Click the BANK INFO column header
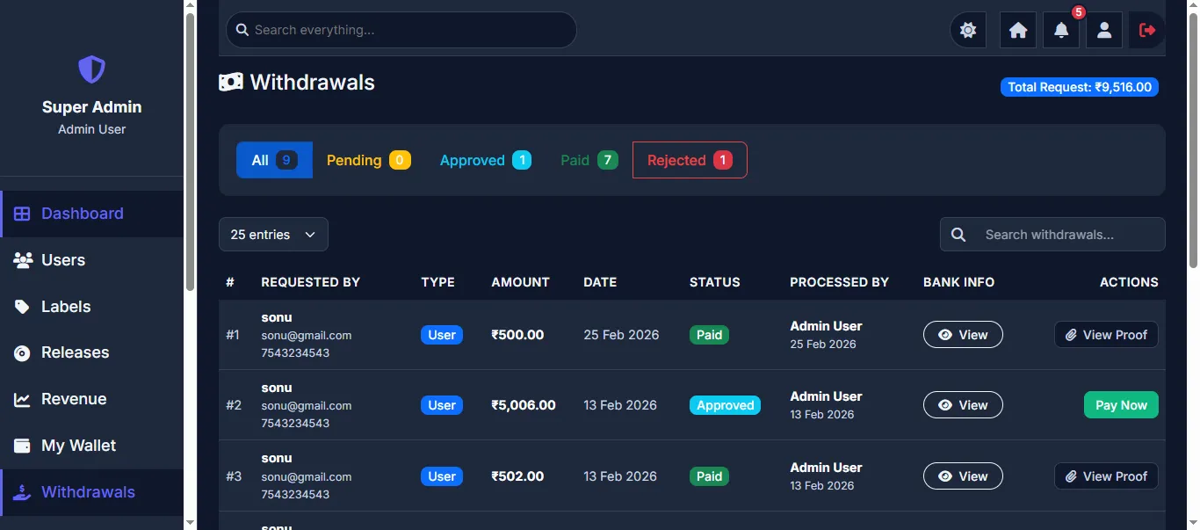Screen dimensions: 1200x530 click(958, 282)
